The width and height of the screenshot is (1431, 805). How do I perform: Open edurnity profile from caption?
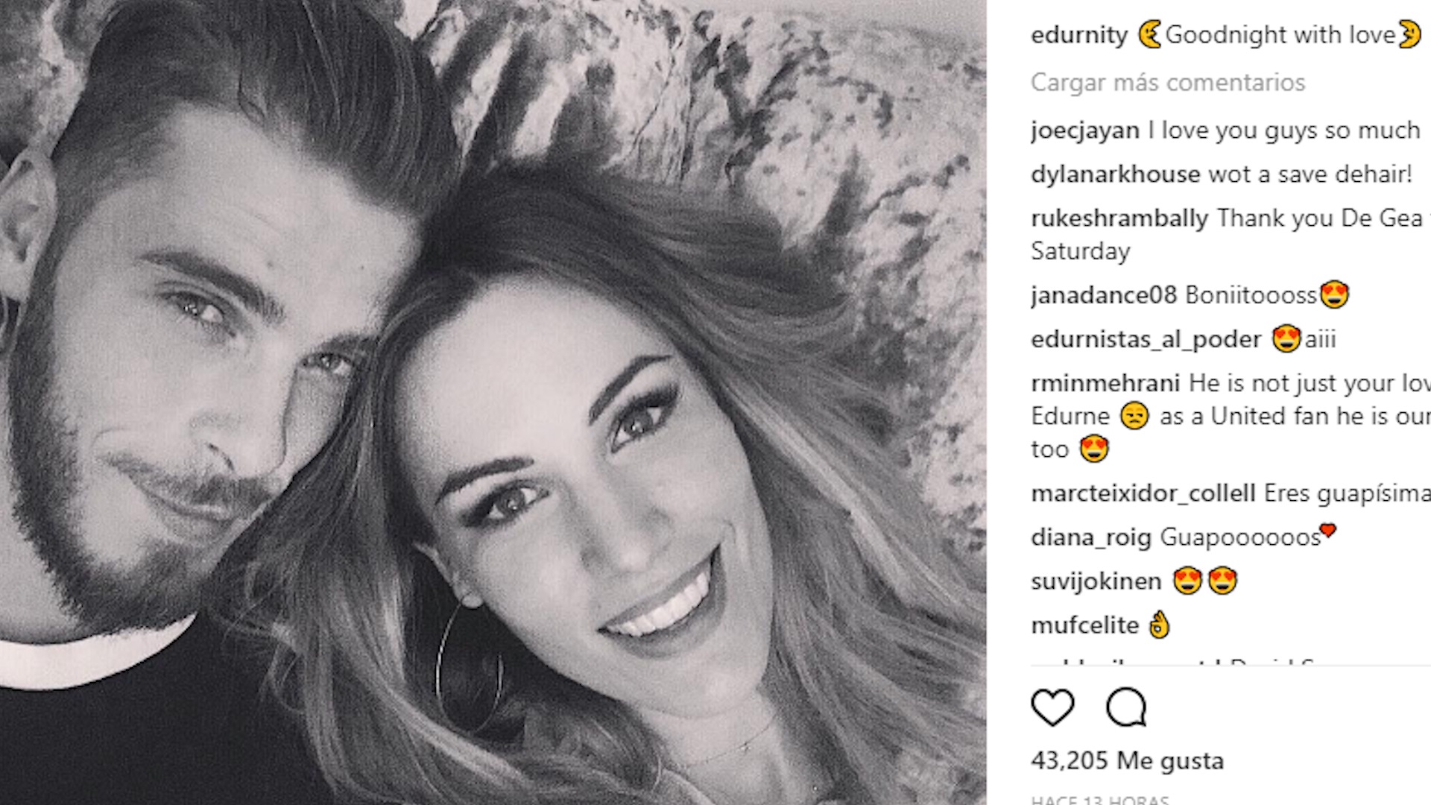coord(1078,34)
